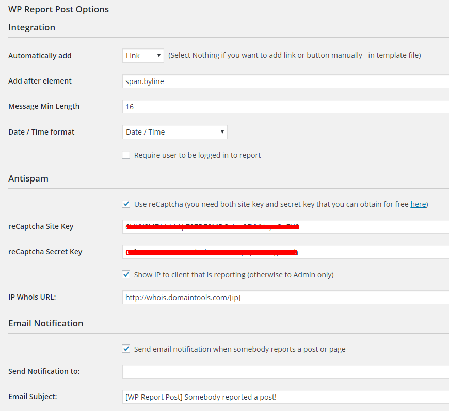This screenshot has height=411, width=449.
Task: Uncheck the Use reCaptcha checkbox
Action: 126,204
